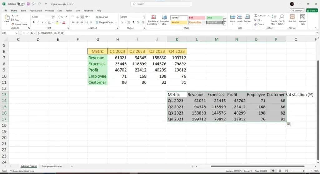320x174 pixels.
Task: Open the Calibri font name dropdown
Action: coord(51,17)
